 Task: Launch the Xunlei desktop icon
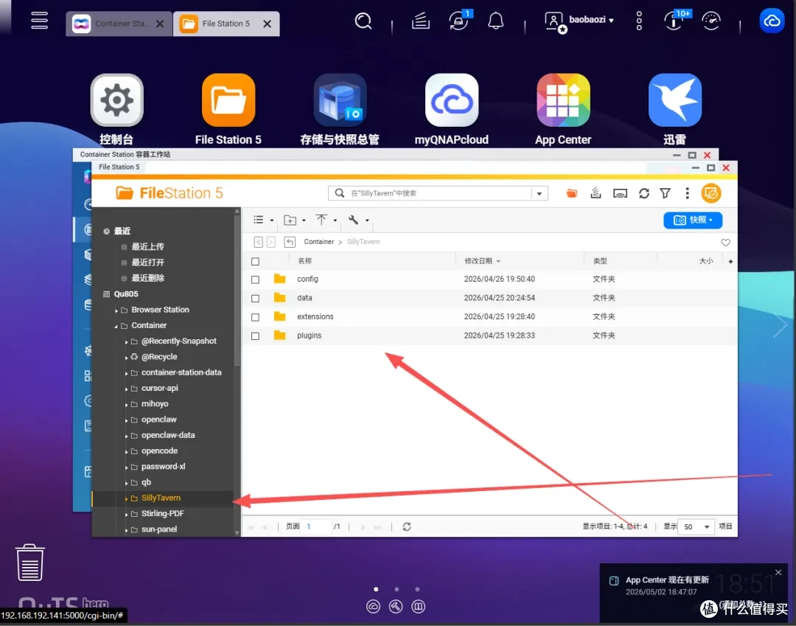[x=674, y=100]
